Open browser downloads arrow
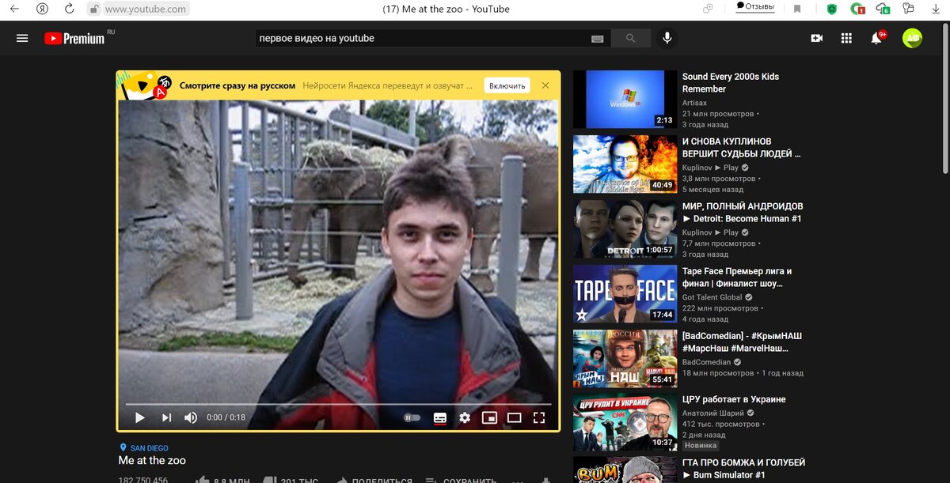This screenshot has width=950, height=483. [935, 9]
